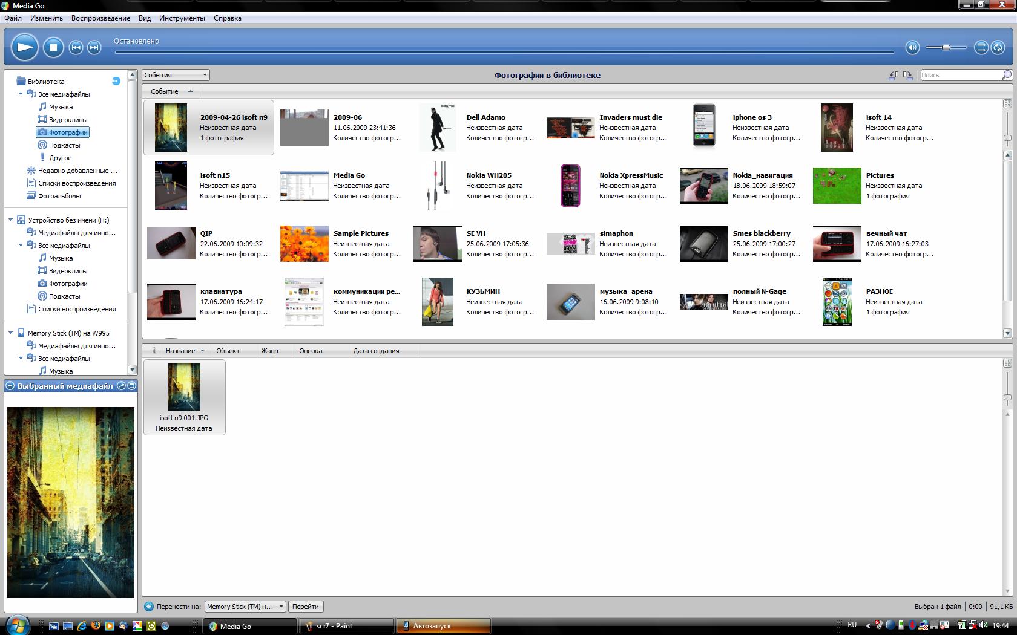Viewport: 1017px width, 635px height.
Task: Open the Вид menu
Action: pyautogui.click(x=145, y=18)
